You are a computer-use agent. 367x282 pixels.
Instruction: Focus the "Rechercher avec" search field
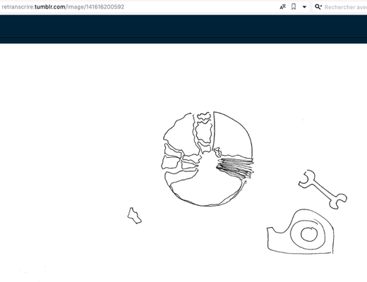click(x=345, y=7)
